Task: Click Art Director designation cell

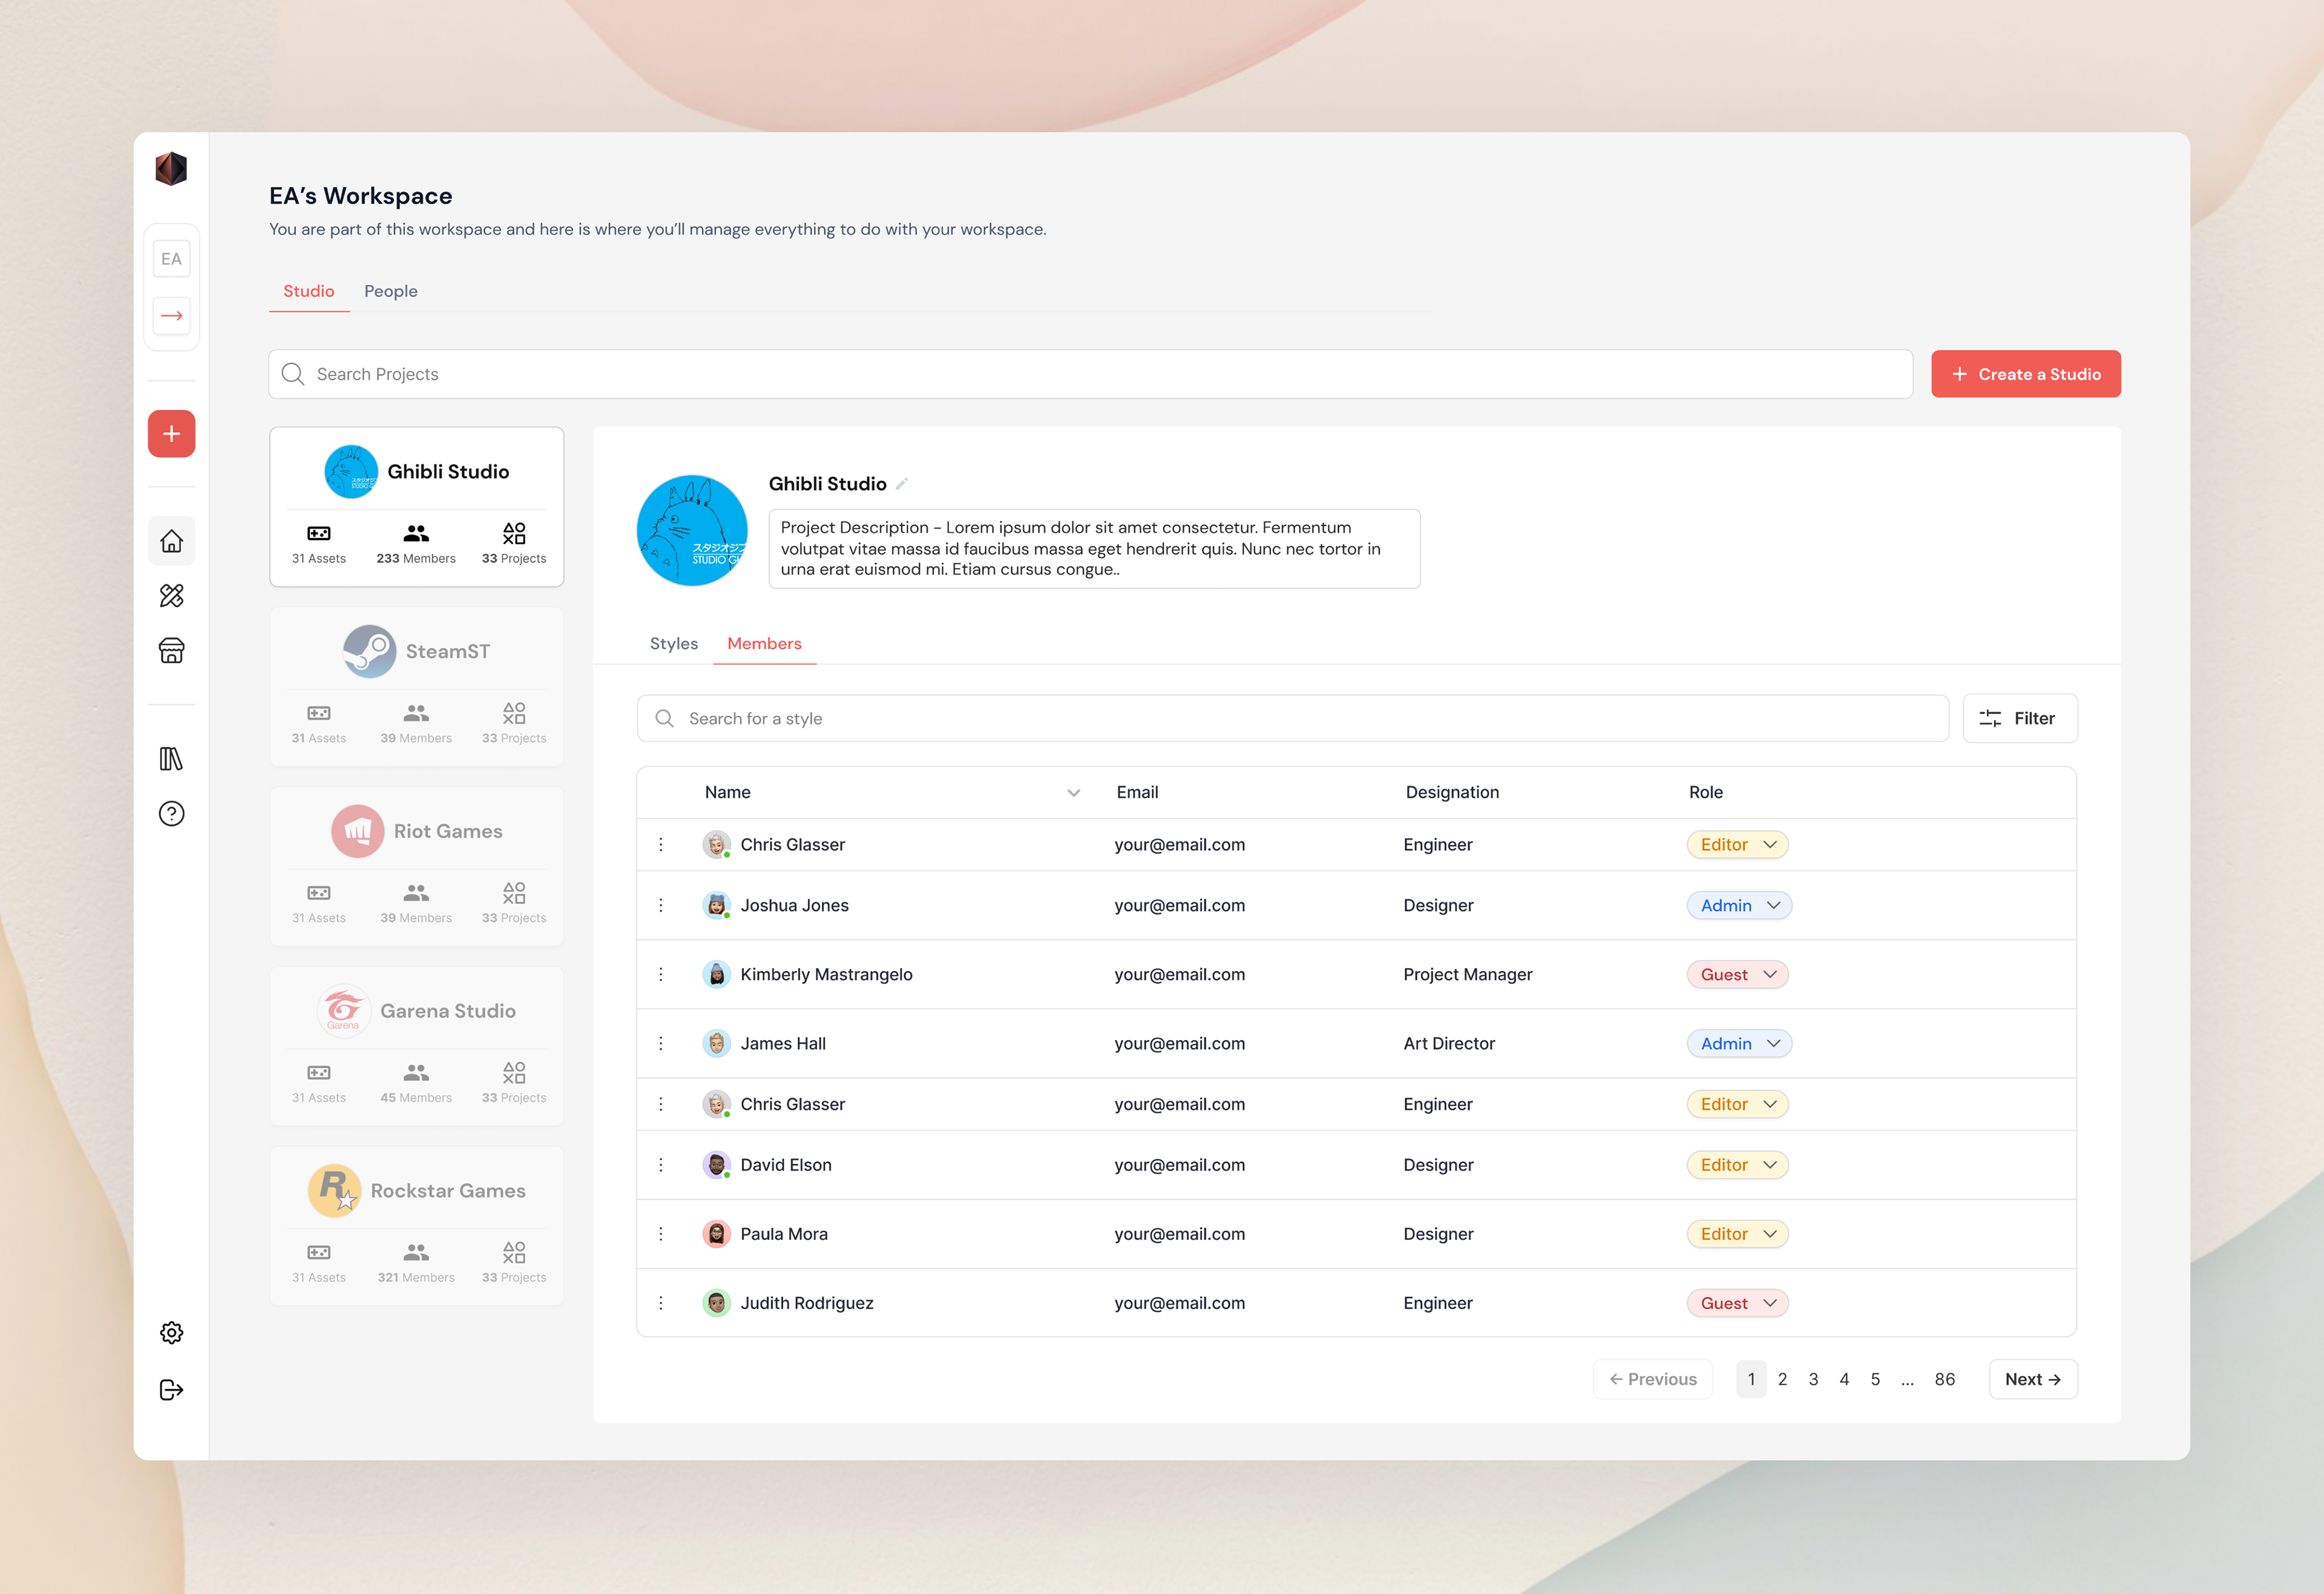Action: click(1449, 1043)
